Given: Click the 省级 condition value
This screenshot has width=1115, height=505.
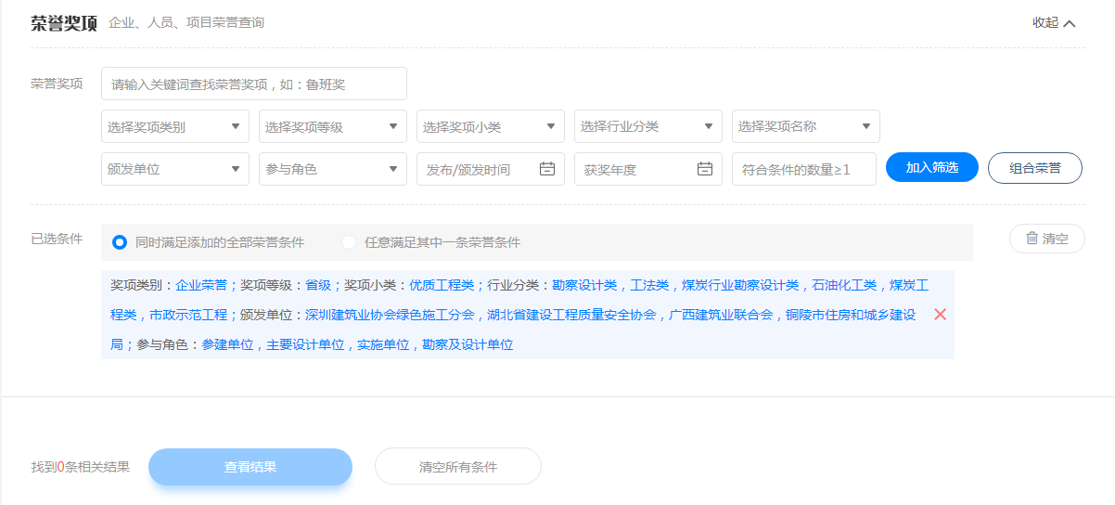Looking at the screenshot, I should coord(318,285).
